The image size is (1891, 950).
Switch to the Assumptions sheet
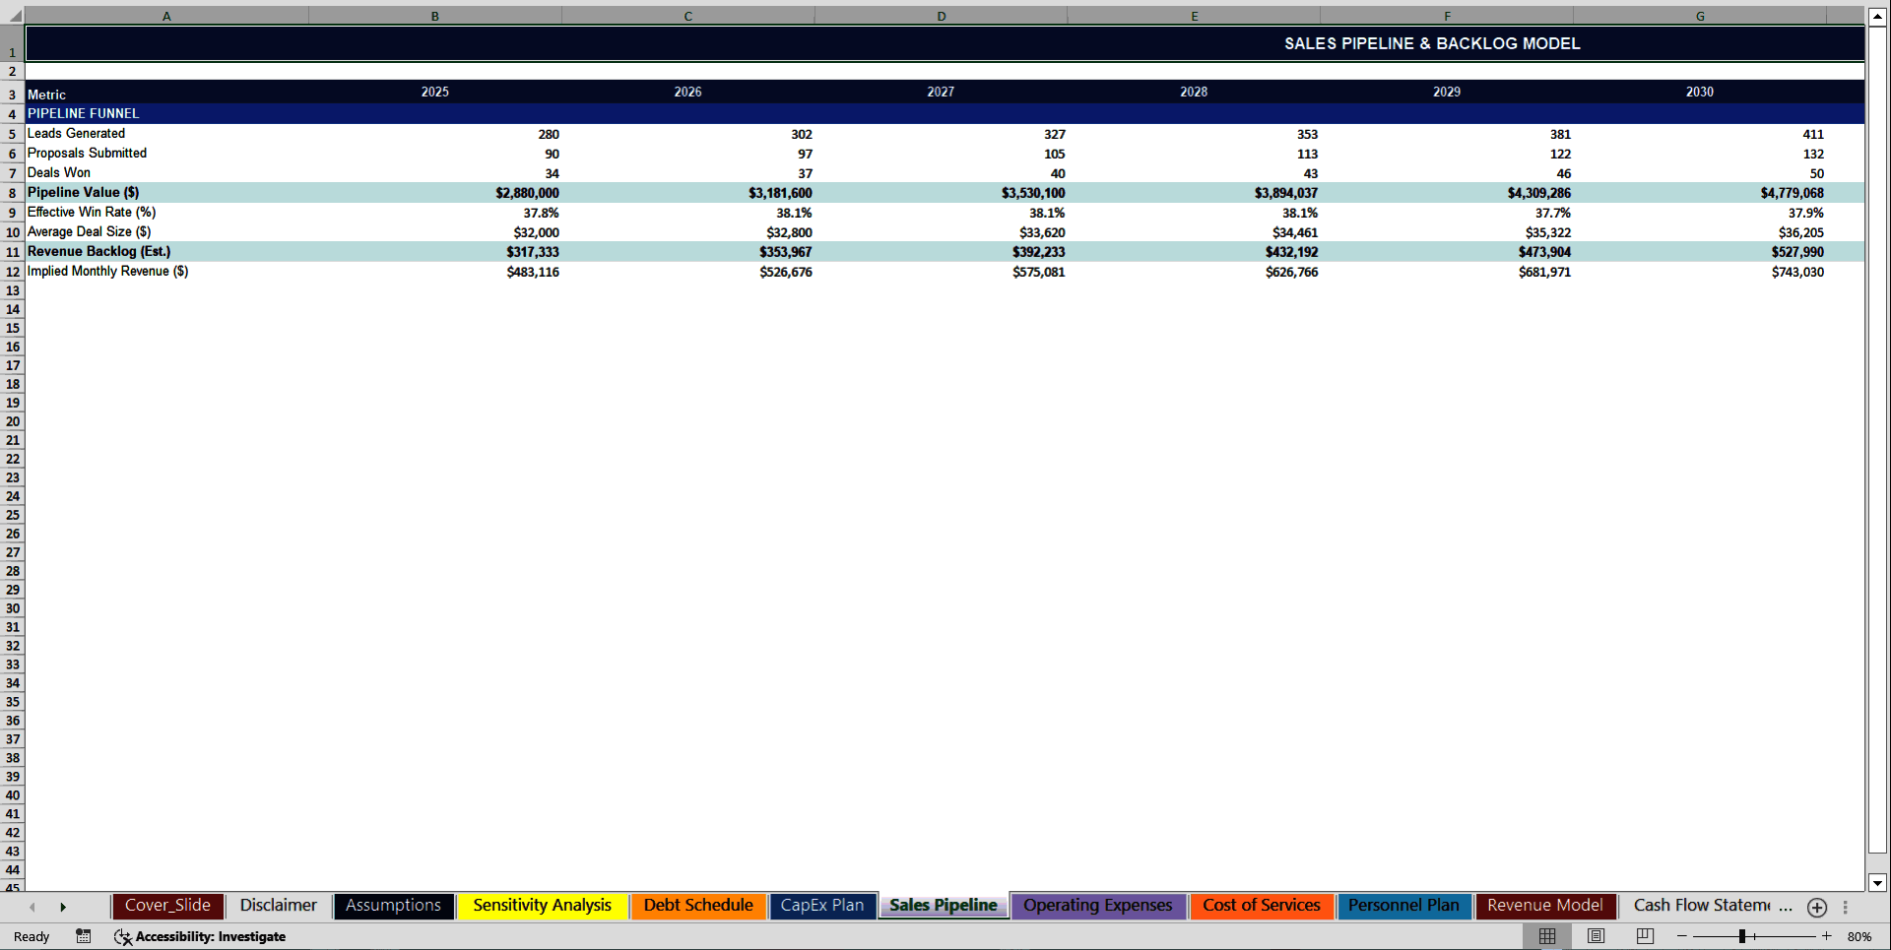pyautogui.click(x=393, y=906)
